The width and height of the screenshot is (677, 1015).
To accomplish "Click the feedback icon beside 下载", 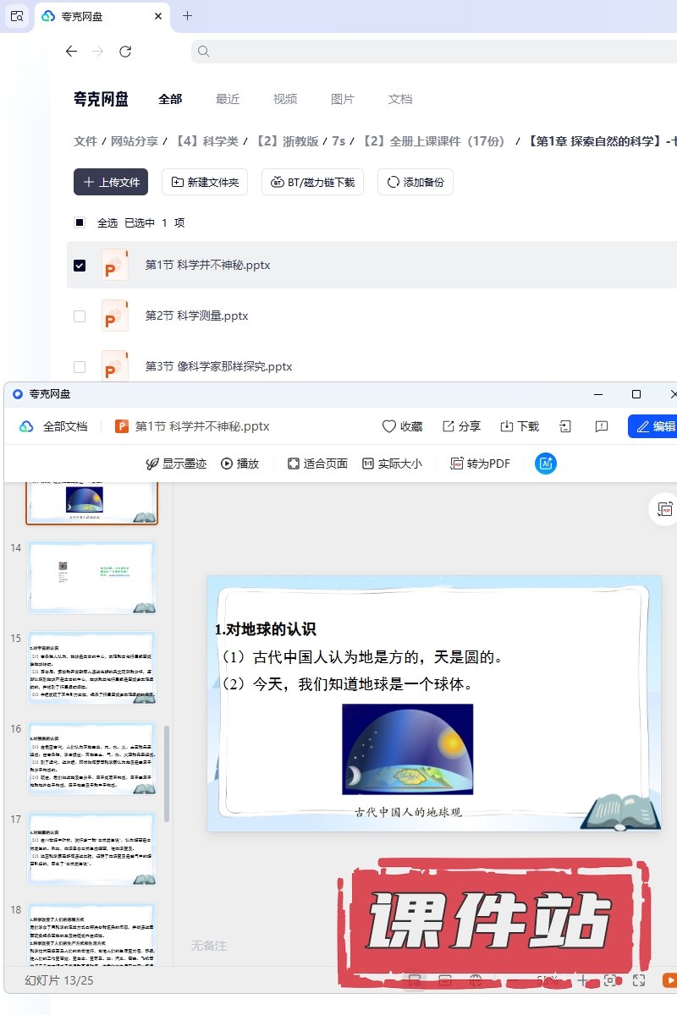I will click(x=602, y=426).
